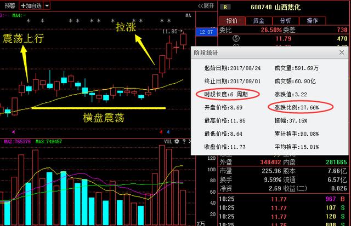Click the R badge beside stock code

pos(227,7)
